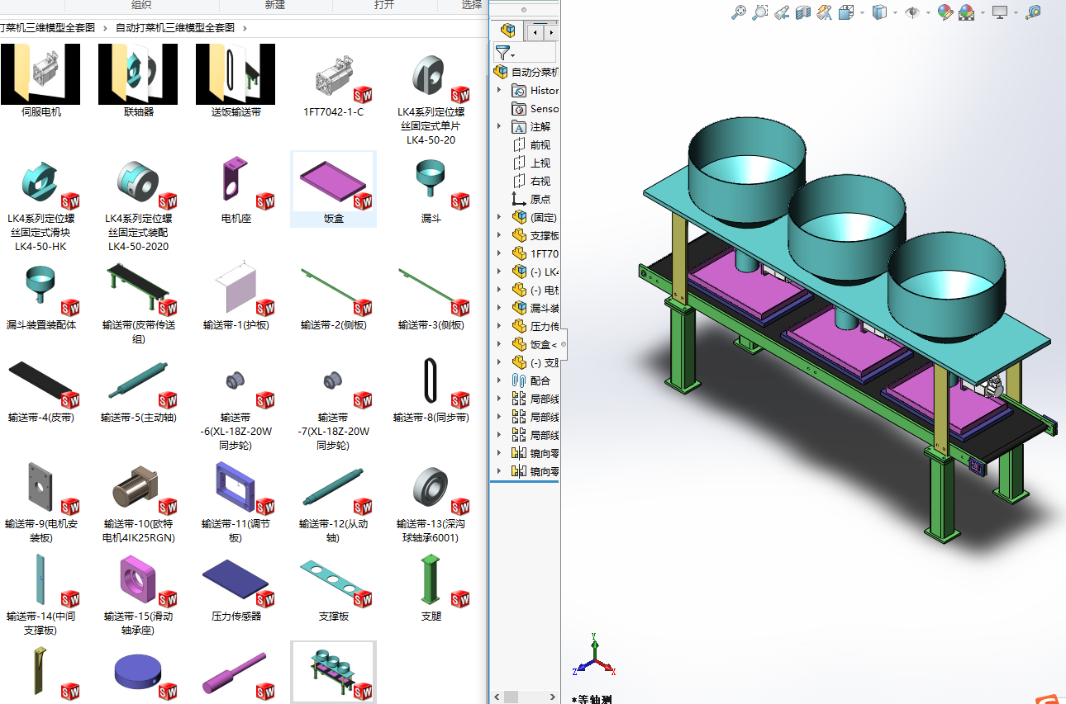This screenshot has height=704, width=1066.
Task: Click the Apply Scene icon
Action: click(966, 12)
